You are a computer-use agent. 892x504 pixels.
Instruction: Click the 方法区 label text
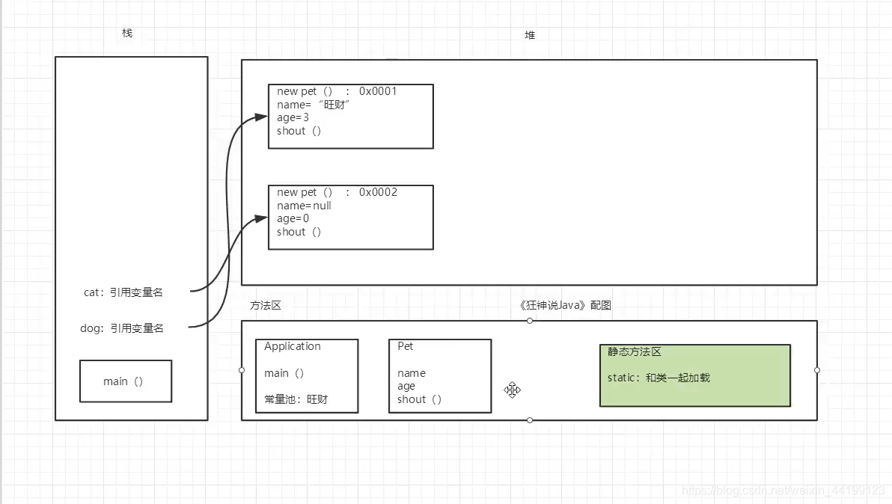click(x=266, y=306)
